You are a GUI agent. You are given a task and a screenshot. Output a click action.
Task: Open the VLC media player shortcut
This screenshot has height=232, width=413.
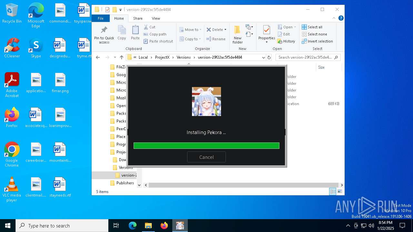point(12,189)
